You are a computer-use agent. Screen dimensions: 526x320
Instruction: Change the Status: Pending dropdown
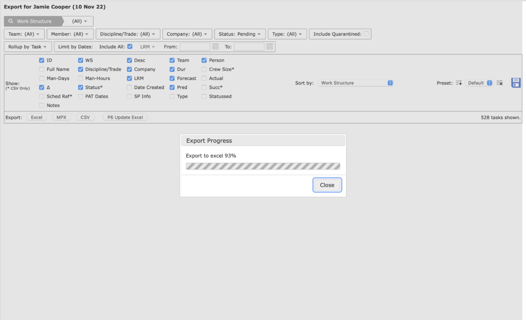(240, 34)
